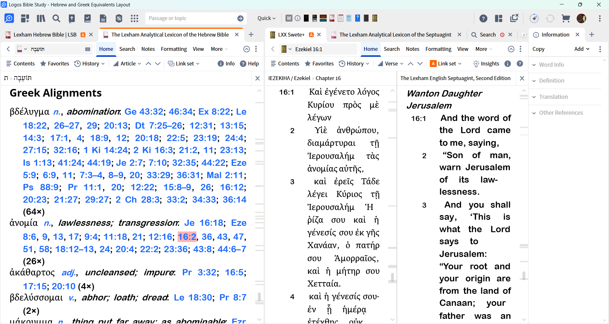
Task: Click Copy in the Information panel
Action: pyautogui.click(x=538, y=49)
